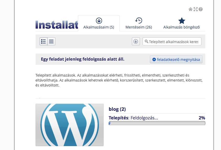
Task: Switch to the Mentéseim (26) tab
Action: pos(139,23)
